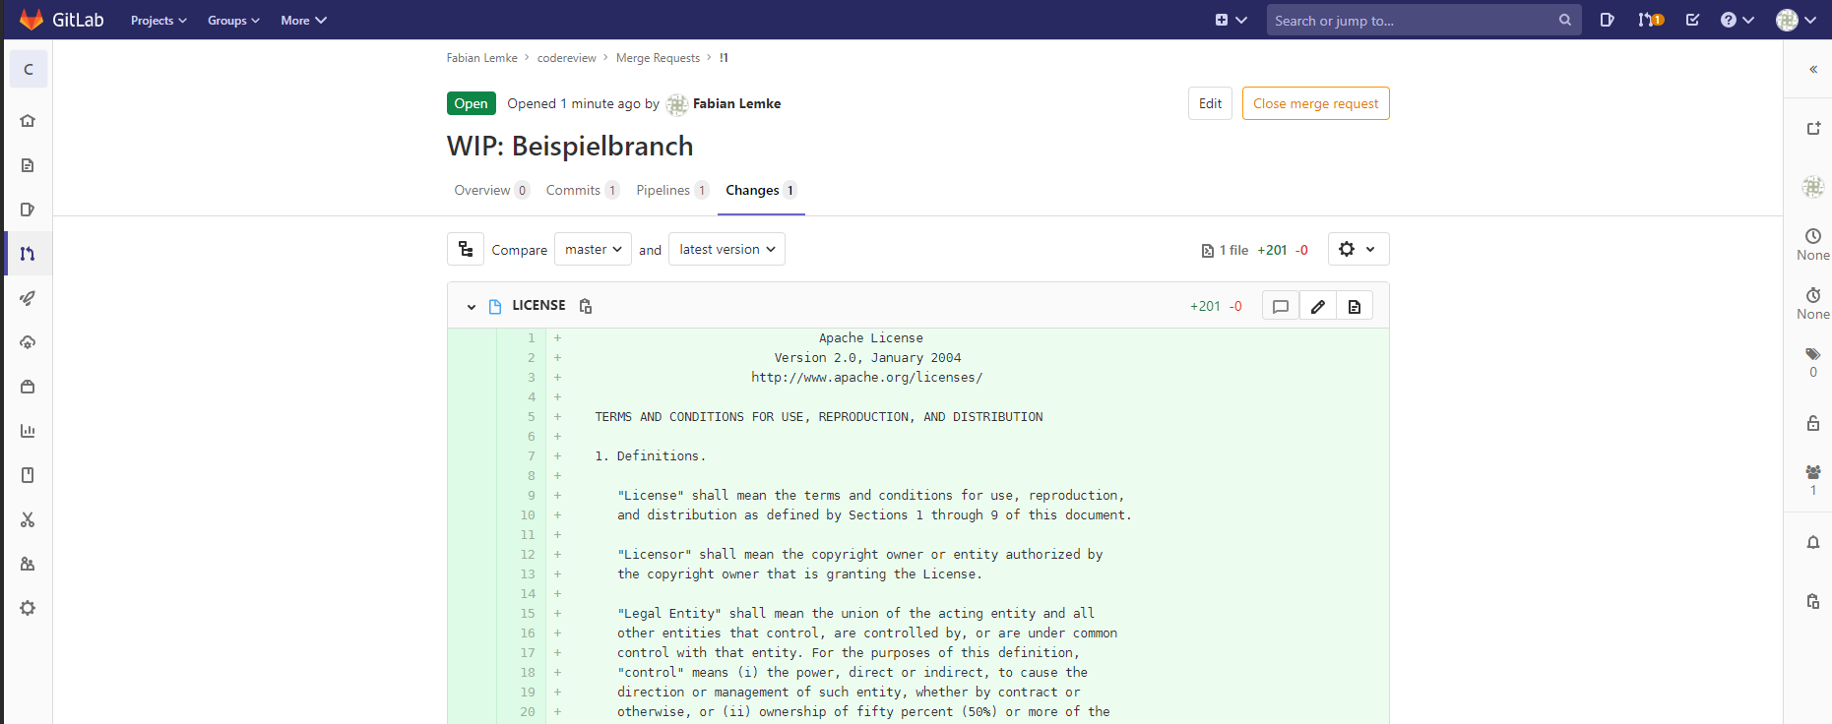Screen dimensions: 1832x724
Task: Open latest version dropdown
Action: (726, 249)
